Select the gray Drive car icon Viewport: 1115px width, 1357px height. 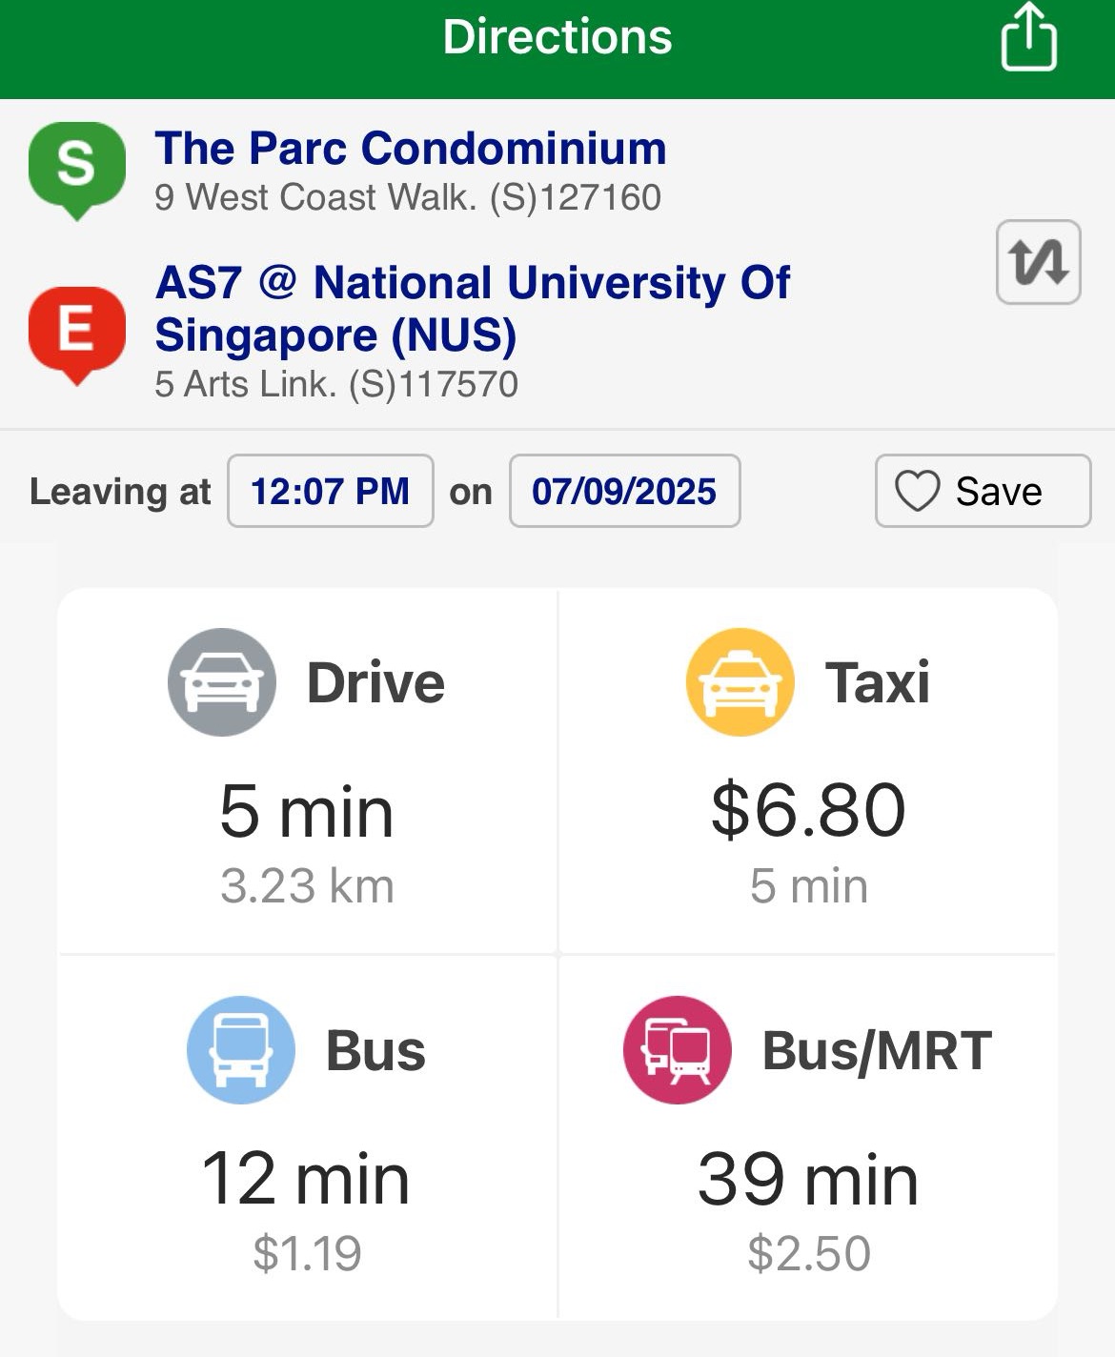222,682
